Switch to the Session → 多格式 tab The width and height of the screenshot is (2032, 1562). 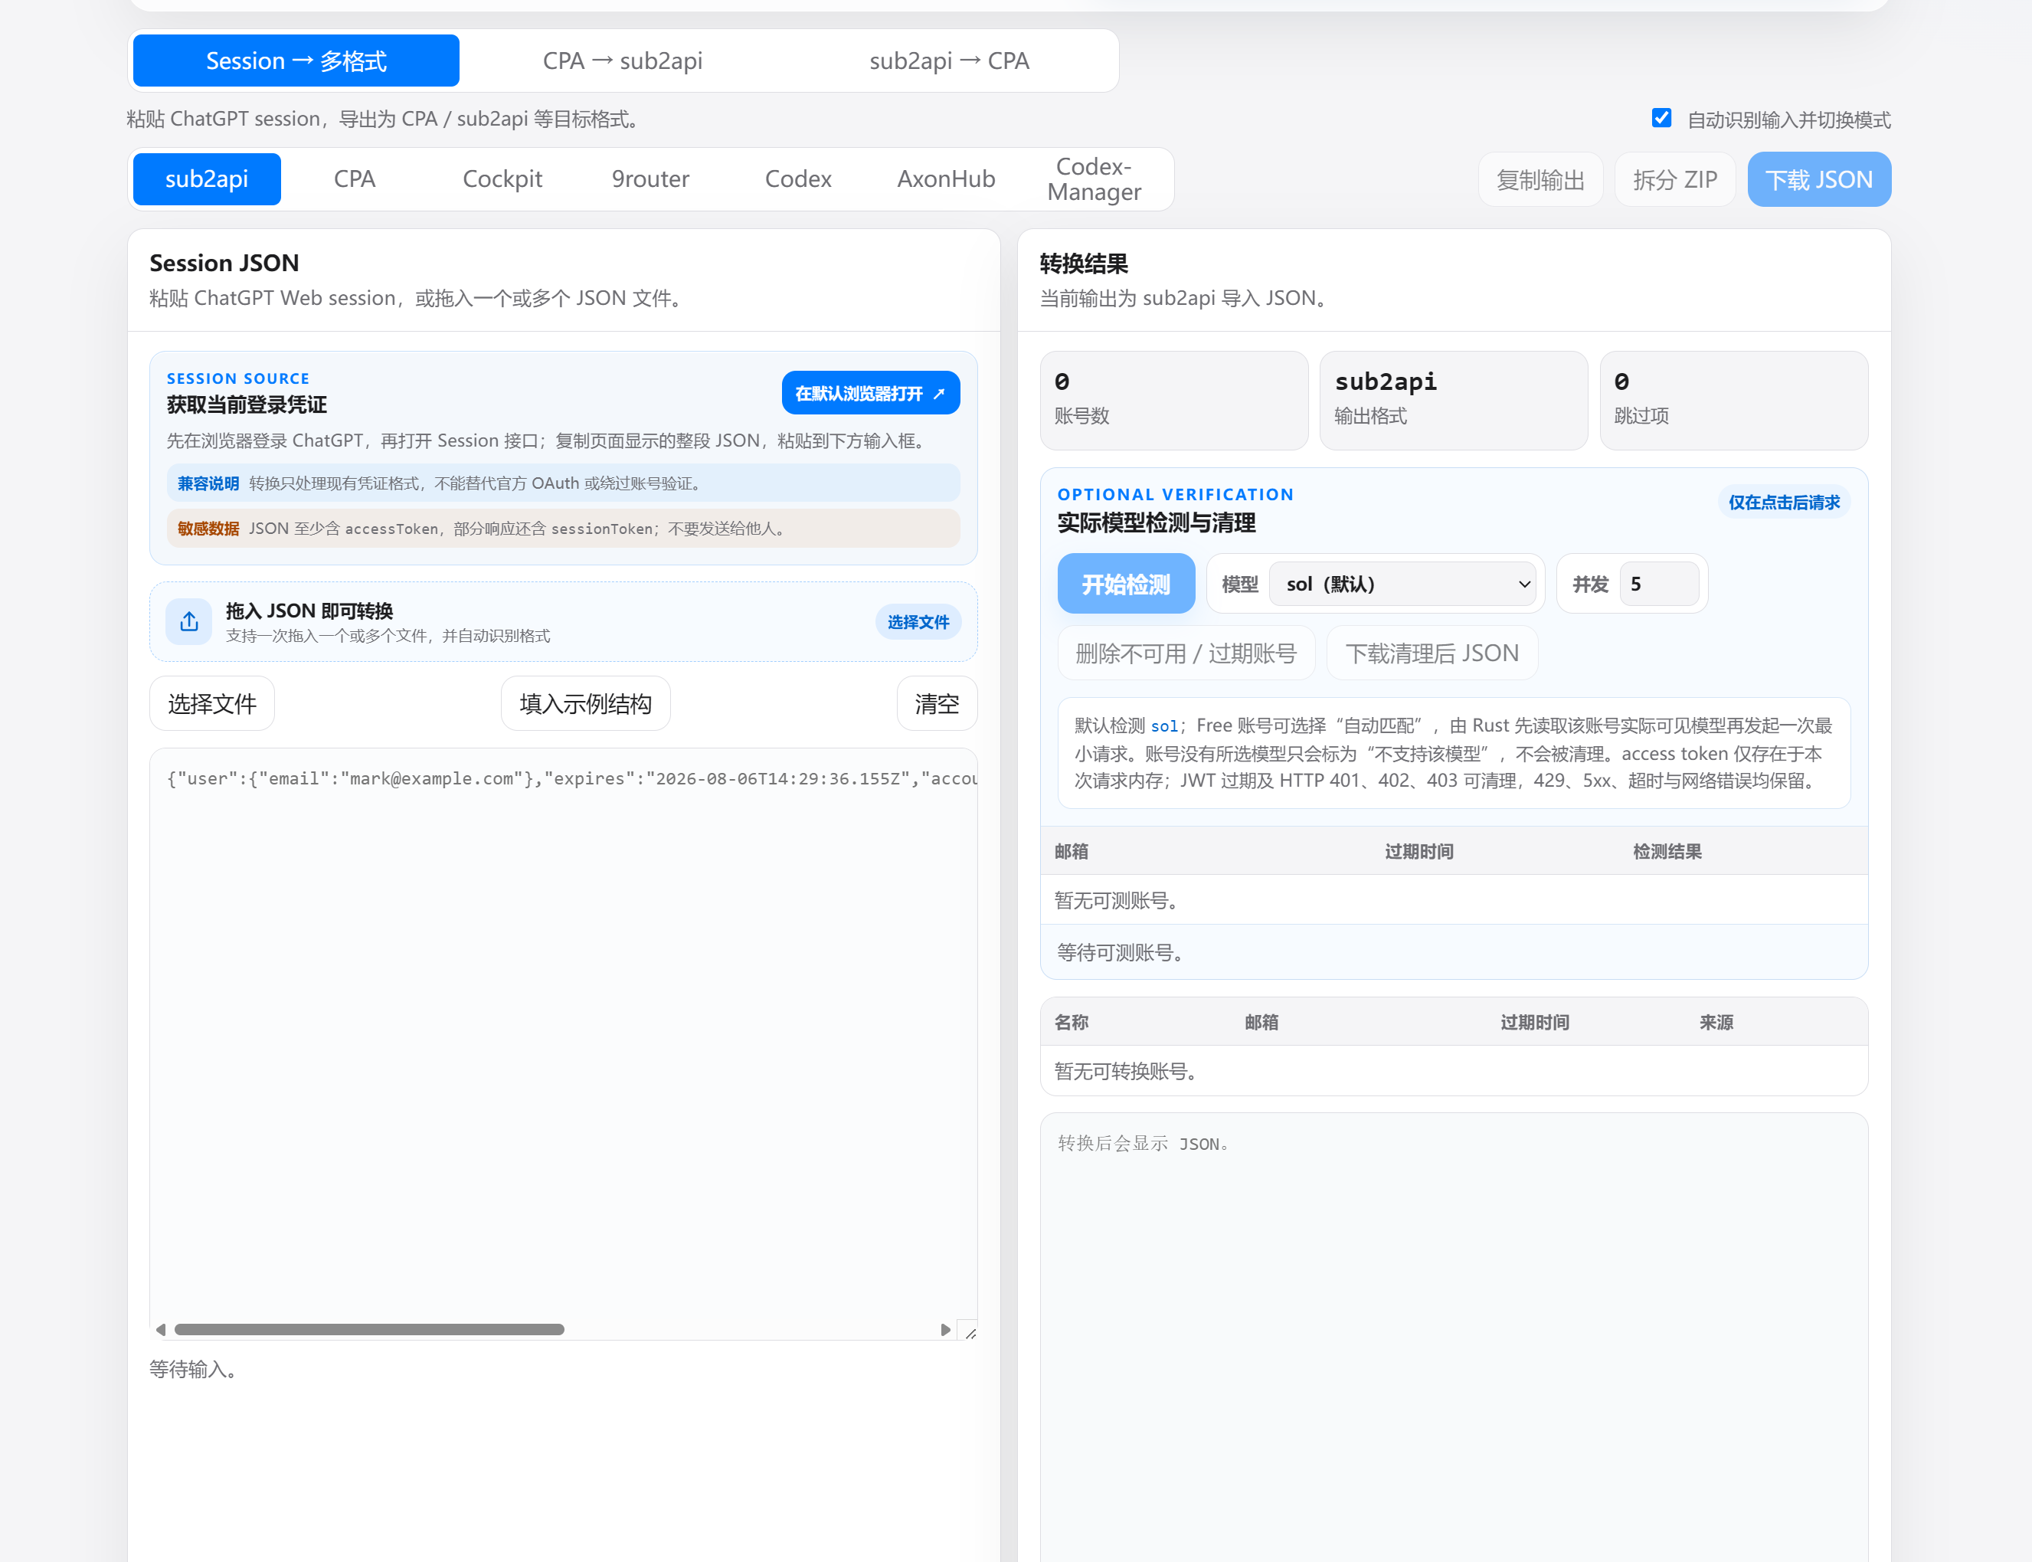296,61
